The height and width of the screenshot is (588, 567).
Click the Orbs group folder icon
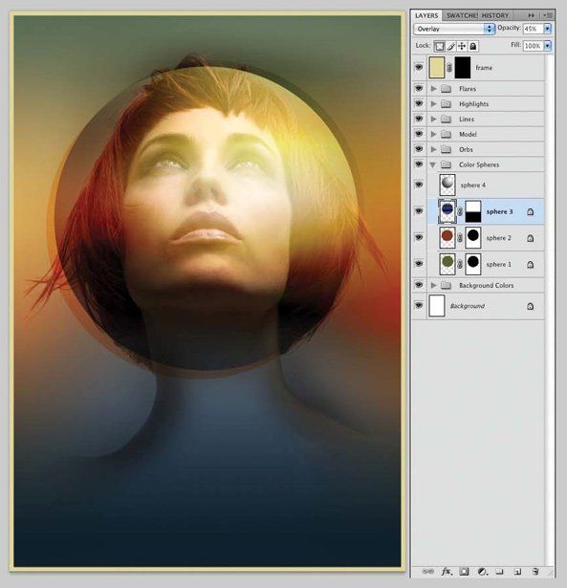tap(446, 149)
